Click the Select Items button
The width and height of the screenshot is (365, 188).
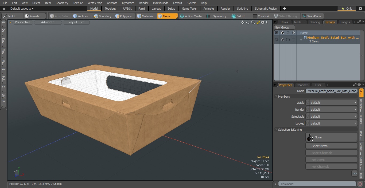[x=331, y=146]
